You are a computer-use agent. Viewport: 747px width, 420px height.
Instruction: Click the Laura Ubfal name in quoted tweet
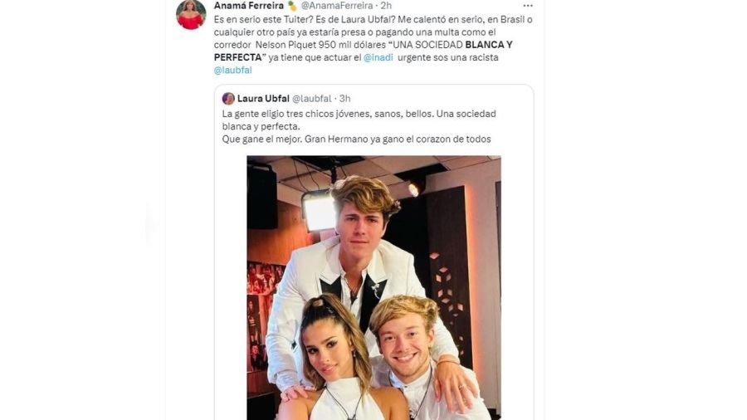[x=262, y=99]
